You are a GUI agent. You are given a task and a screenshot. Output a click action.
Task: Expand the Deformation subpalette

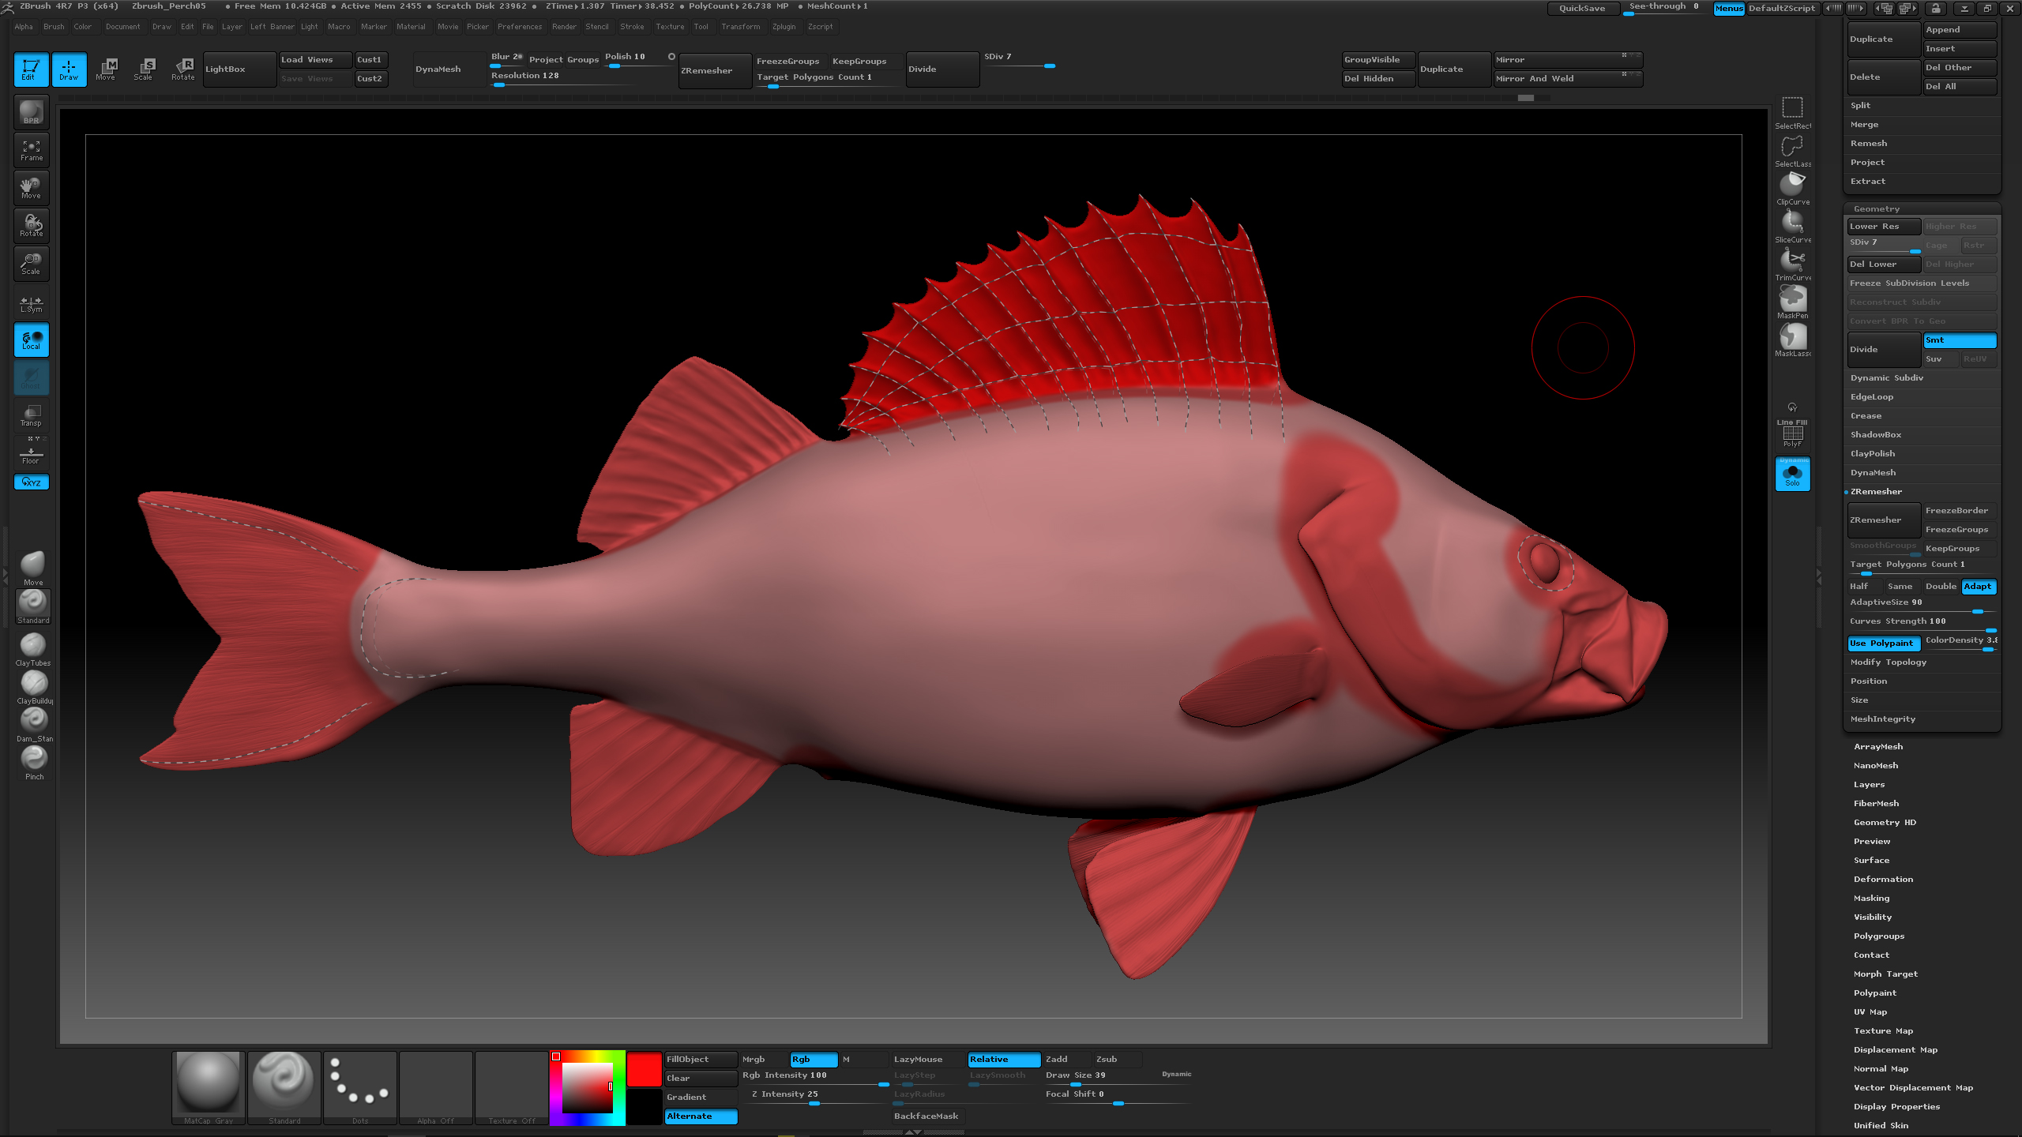point(1884,880)
